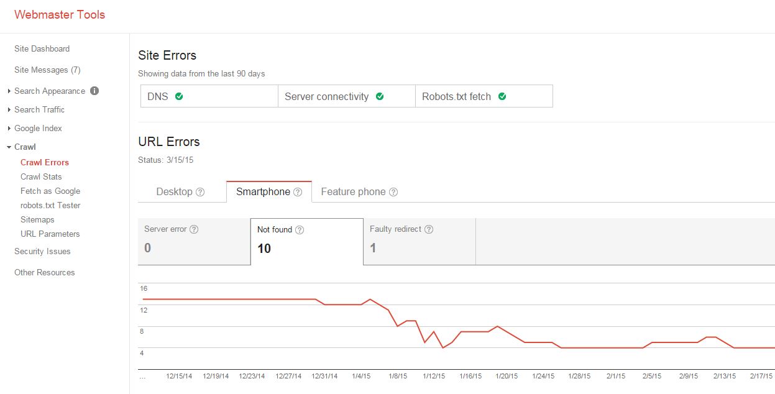Screen dimensions: 775x394
Task: Click the DNS green checkmark icon
Action: pyautogui.click(x=179, y=96)
